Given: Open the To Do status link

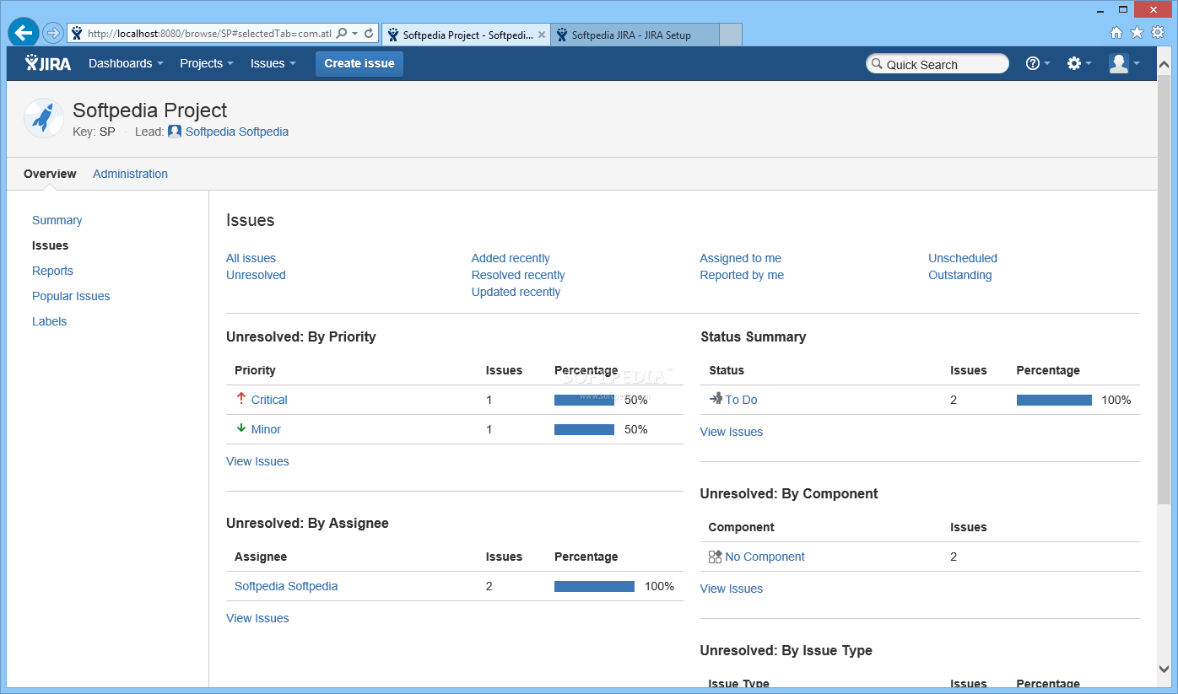Looking at the screenshot, I should point(741,400).
